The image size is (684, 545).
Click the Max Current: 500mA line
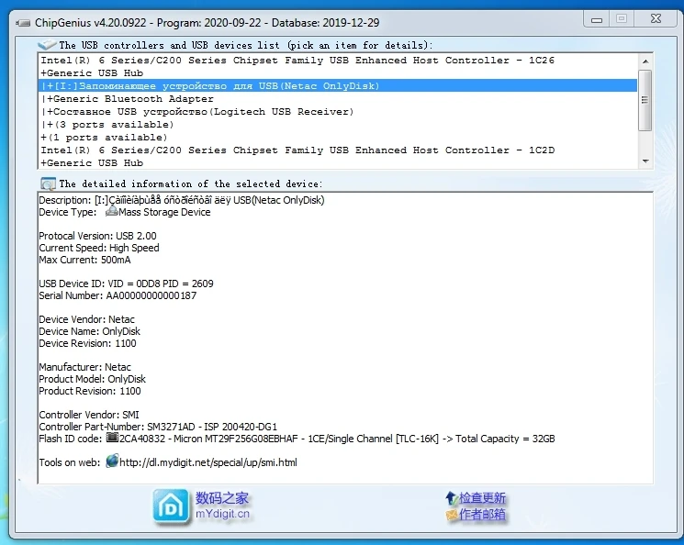coord(84,260)
